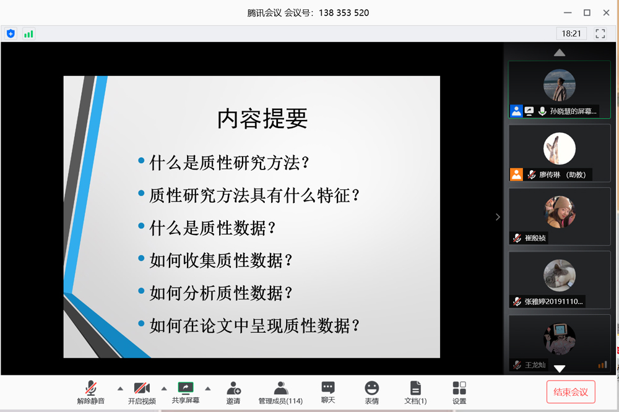Expand video options arrow beside 开启视频
This screenshot has width=619, height=412.
[x=164, y=389]
